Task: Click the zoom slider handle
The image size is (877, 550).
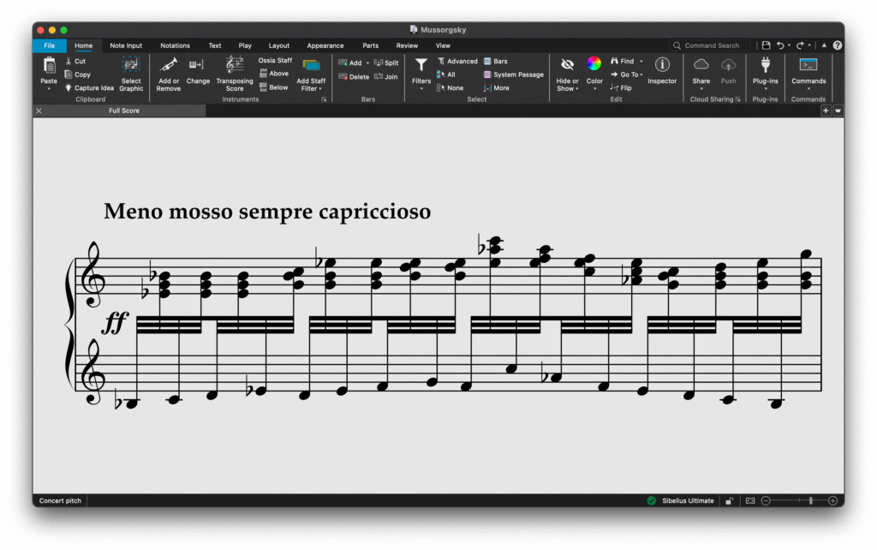Action: tap(810, 501)
